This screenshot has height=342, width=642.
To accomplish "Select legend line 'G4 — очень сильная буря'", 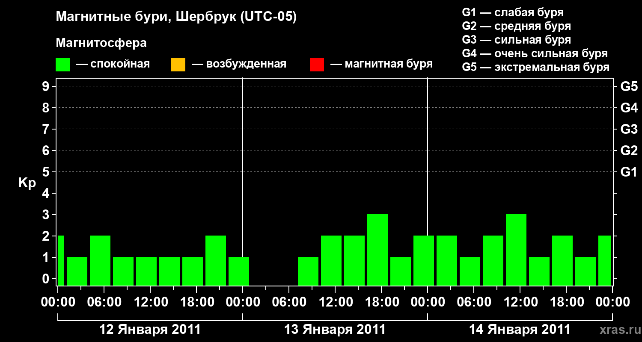I will (x=535, y=53).
